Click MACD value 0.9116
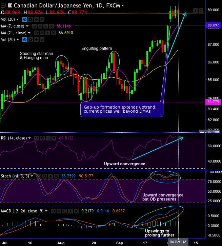Screen dimensions: 222x246 click(103, 211)
